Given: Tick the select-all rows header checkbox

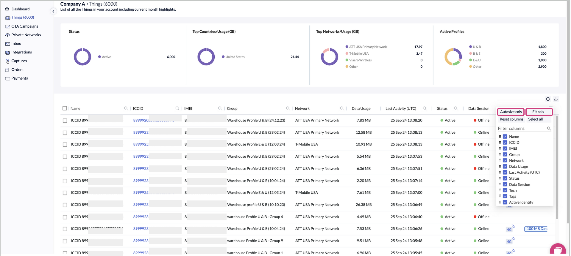Looking at the screenshot, I should [x=65, y=108].
